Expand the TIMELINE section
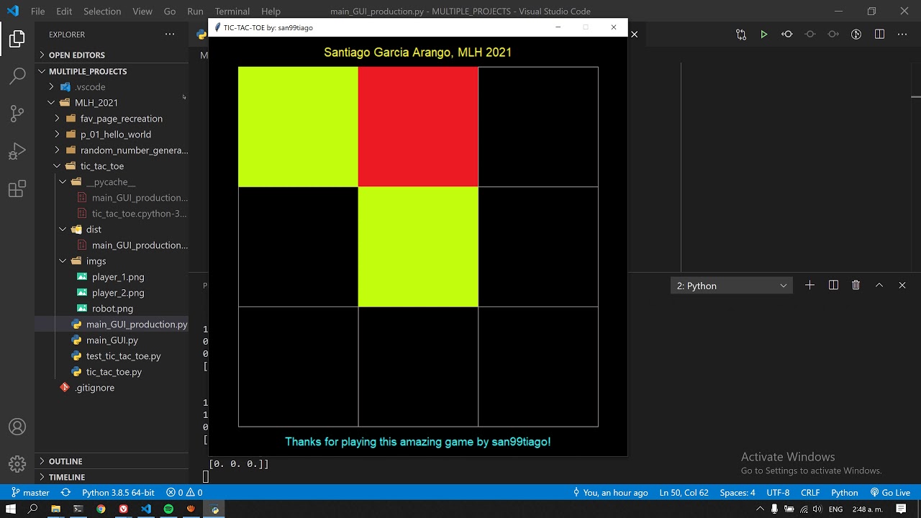Viewport: 921px width, 518px height. (x=112, y=477)
